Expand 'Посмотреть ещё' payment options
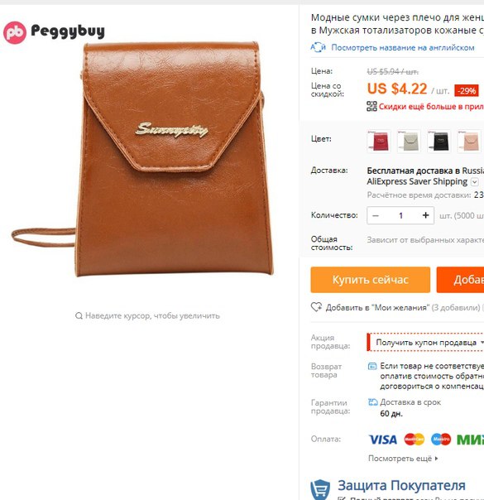Image resolution: width=484 pixels, height=500 pixels. pos(403,459)
